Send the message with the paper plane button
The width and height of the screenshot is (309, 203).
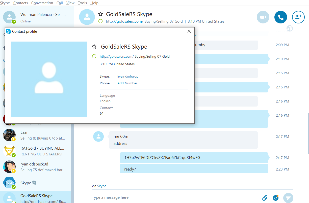point(288,198)
